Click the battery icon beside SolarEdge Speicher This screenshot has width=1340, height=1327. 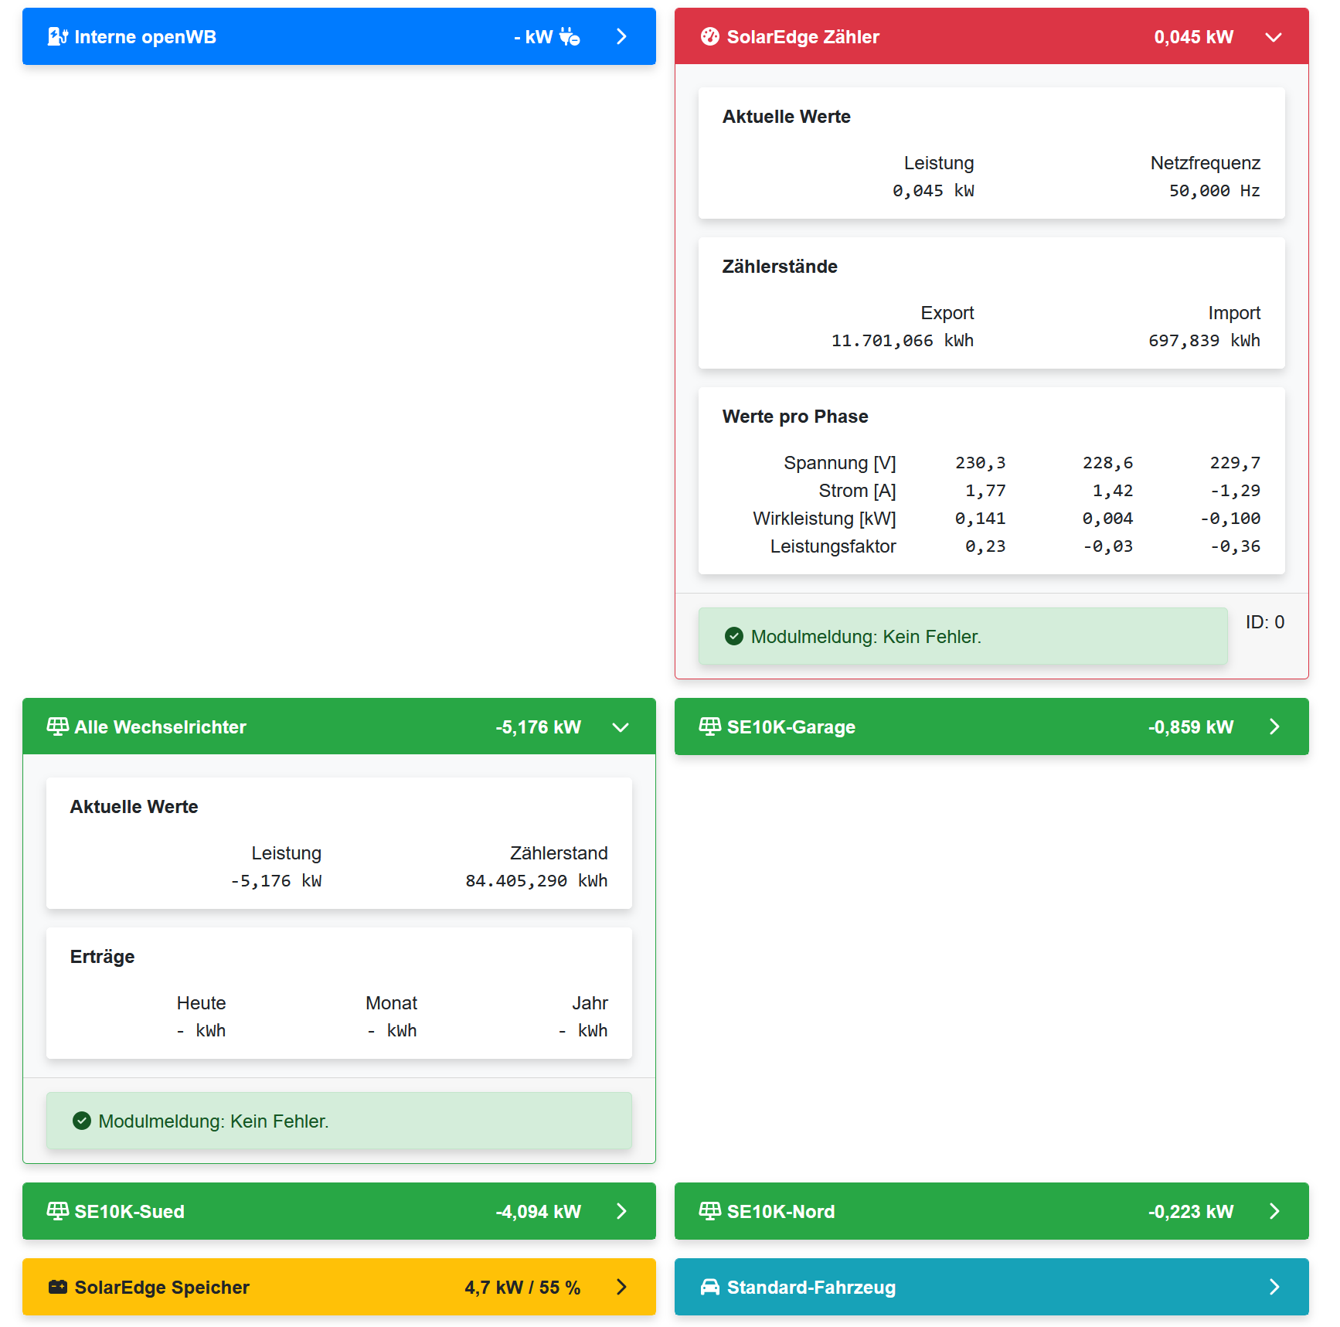58,1287
